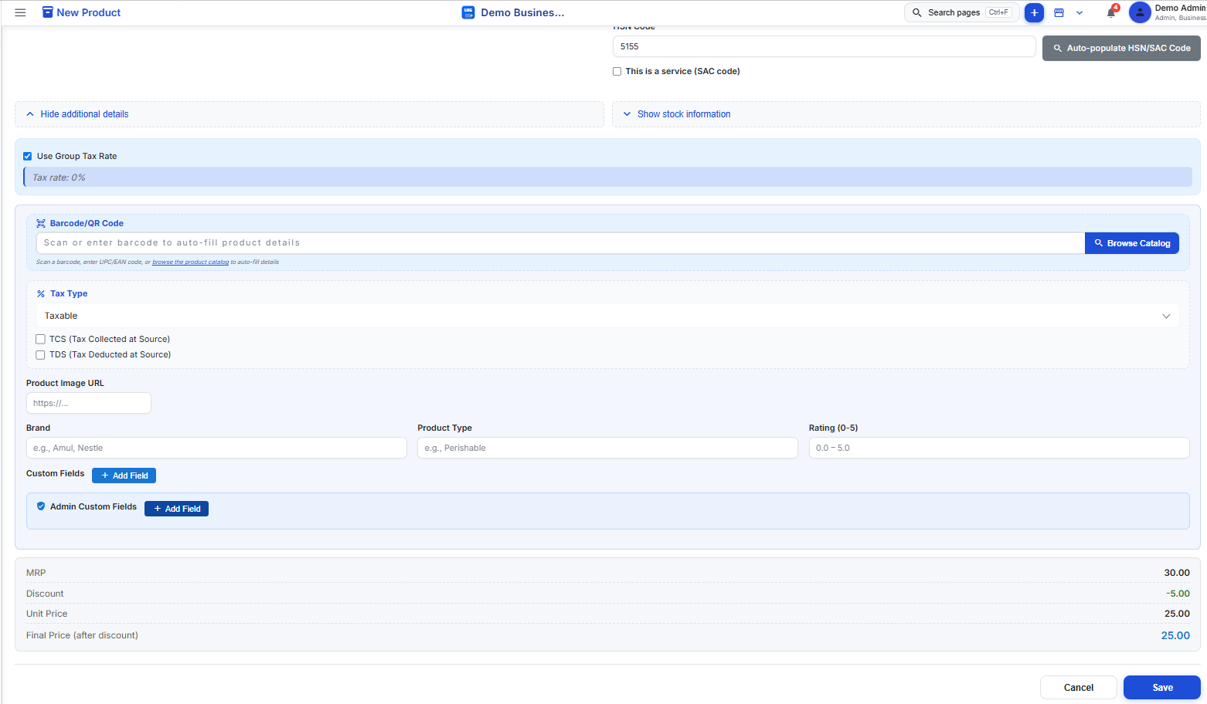Collapse Hide additional details section

coord(309,114)
